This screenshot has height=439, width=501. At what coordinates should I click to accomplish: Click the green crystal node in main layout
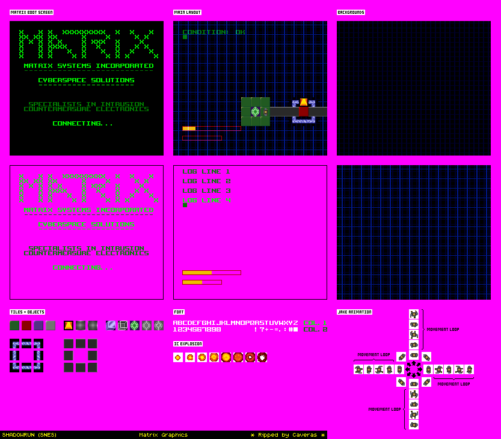[255, 112]
